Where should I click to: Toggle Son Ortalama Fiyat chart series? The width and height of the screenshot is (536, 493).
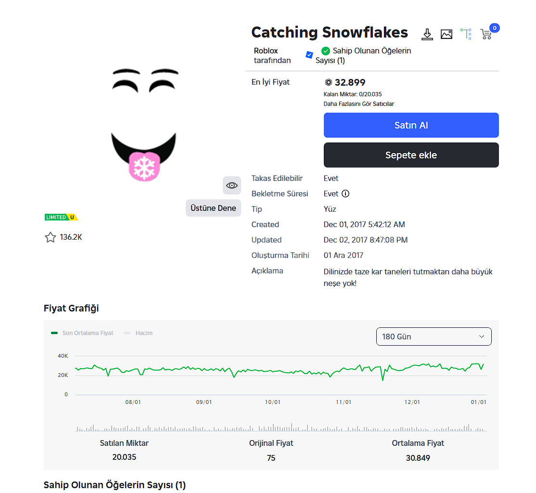click(82, 333)
